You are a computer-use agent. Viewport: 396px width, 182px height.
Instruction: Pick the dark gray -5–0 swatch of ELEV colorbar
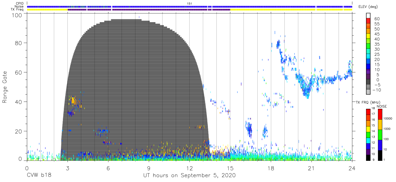point(368,82)
